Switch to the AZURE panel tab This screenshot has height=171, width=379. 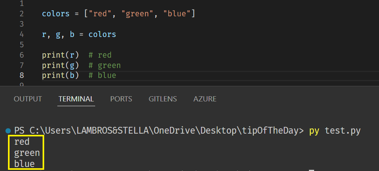[205, 99]
